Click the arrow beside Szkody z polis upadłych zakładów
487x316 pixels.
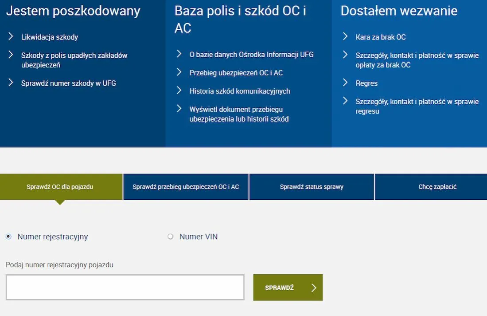[x=10, y=55]
